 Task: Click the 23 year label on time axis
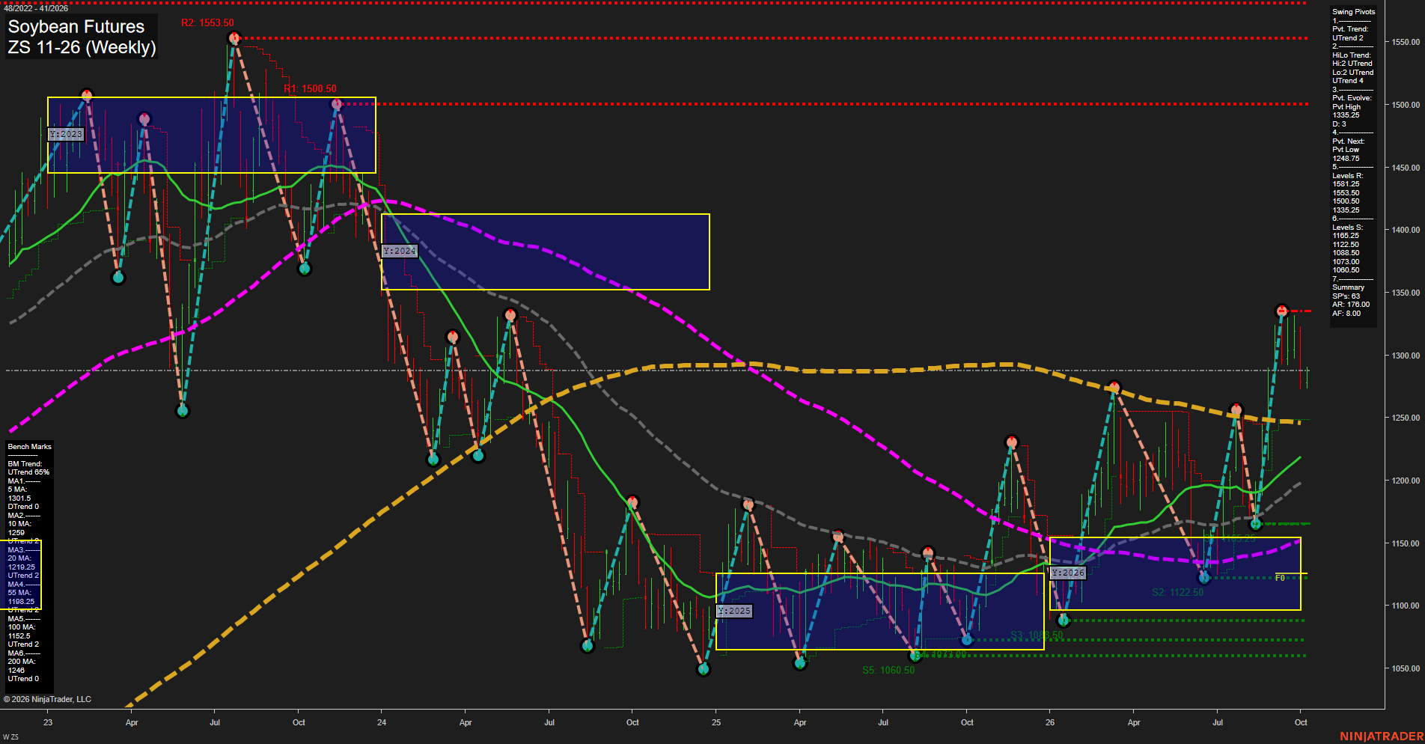(48, 722)
